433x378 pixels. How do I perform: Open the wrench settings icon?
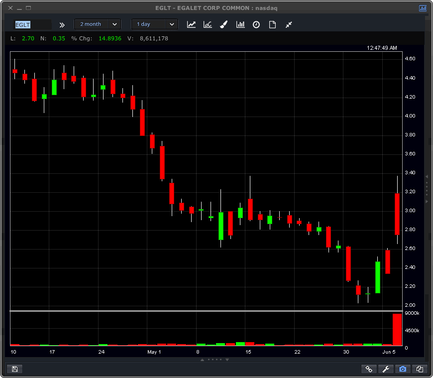386,369
